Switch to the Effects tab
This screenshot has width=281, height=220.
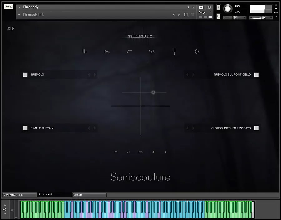[89, 194]
